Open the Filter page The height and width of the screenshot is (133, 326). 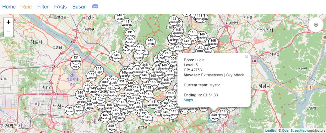pos(43,7)
